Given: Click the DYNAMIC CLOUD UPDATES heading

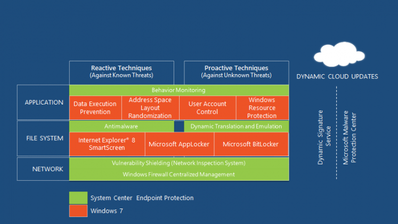Looking at the screenshot, I should click(337, 77).
